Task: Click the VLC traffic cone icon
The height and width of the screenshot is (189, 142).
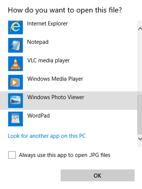Action: (16, 64)
